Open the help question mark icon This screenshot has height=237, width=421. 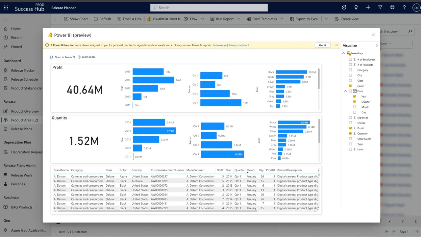[404, 8]
